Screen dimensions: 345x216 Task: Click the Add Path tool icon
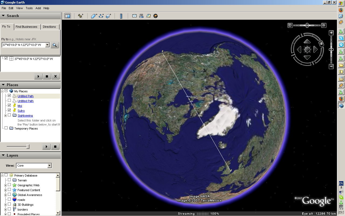click(101, 16)
